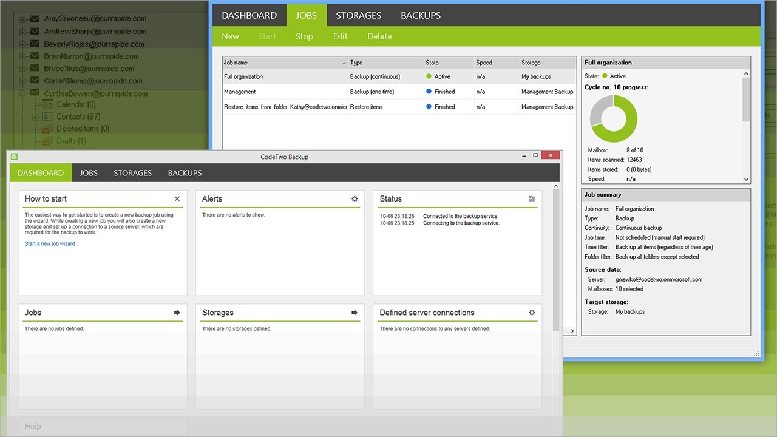Screen dimensions: 777x437
Task: Click the State column header
Action: (x=449, y=63)
